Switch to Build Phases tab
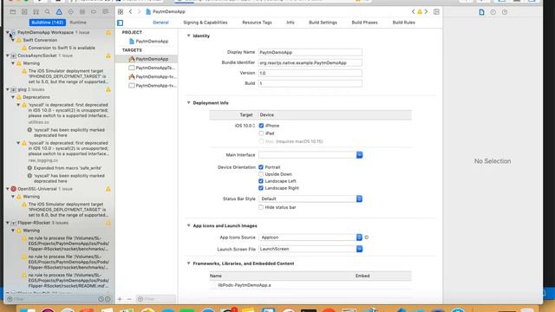The width and height of the screenshot is (555, 312). click(x=364, y=23)
